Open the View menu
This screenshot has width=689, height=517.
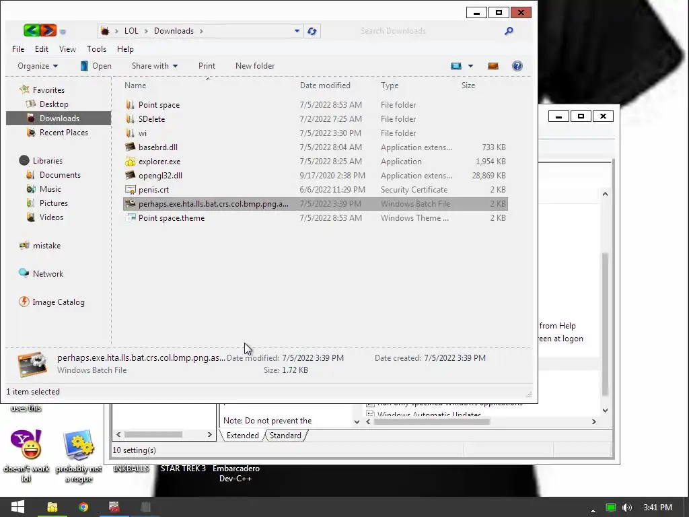click(67, 48)
